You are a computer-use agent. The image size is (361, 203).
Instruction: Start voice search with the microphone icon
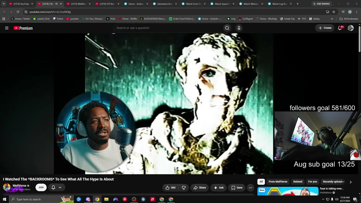coord(239,28)
